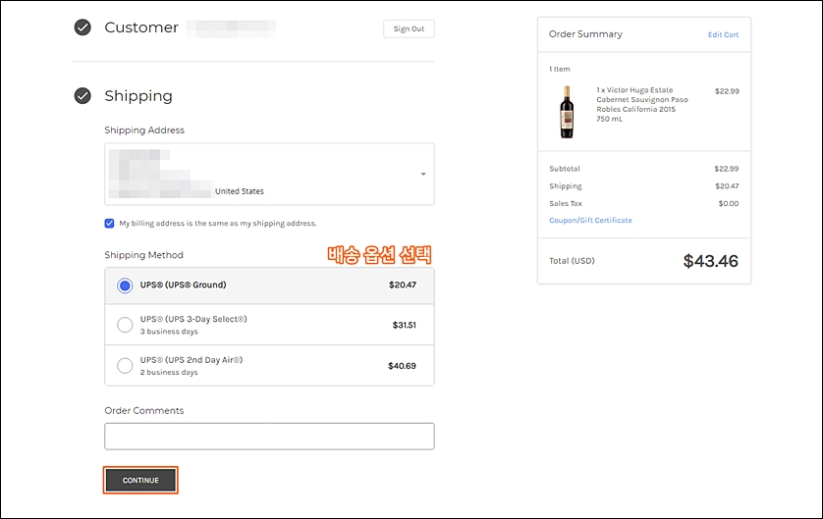Open the Shipping Address dropdown
Image resolution: width=823 pixels, height=519 pixels.
(269, 174)
